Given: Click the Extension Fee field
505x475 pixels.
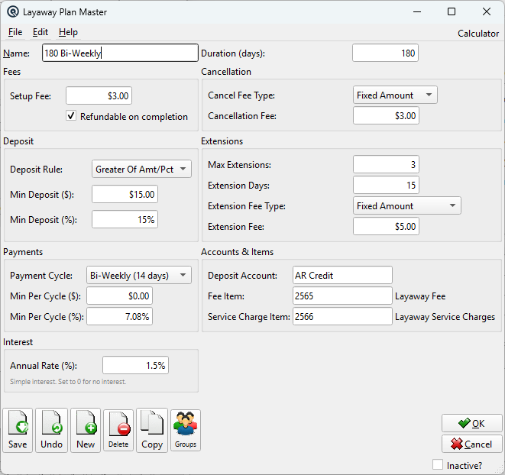Looking at the screenshot, I should click(x=386, y=226).
